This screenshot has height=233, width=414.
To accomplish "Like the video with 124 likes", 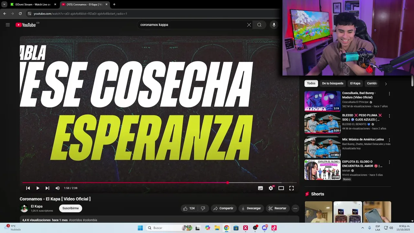I will coord(189,208).
